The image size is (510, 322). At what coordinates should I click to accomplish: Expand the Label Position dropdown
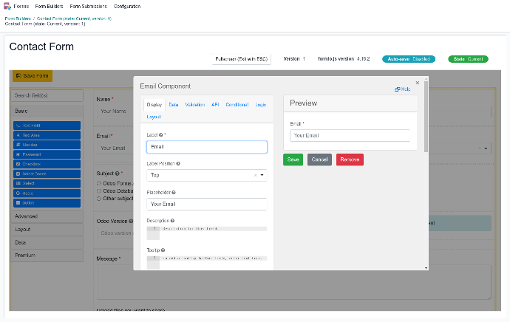click(262, 176)
